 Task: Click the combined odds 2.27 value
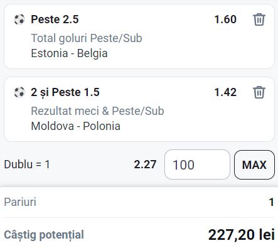click(x=145, y=164)
